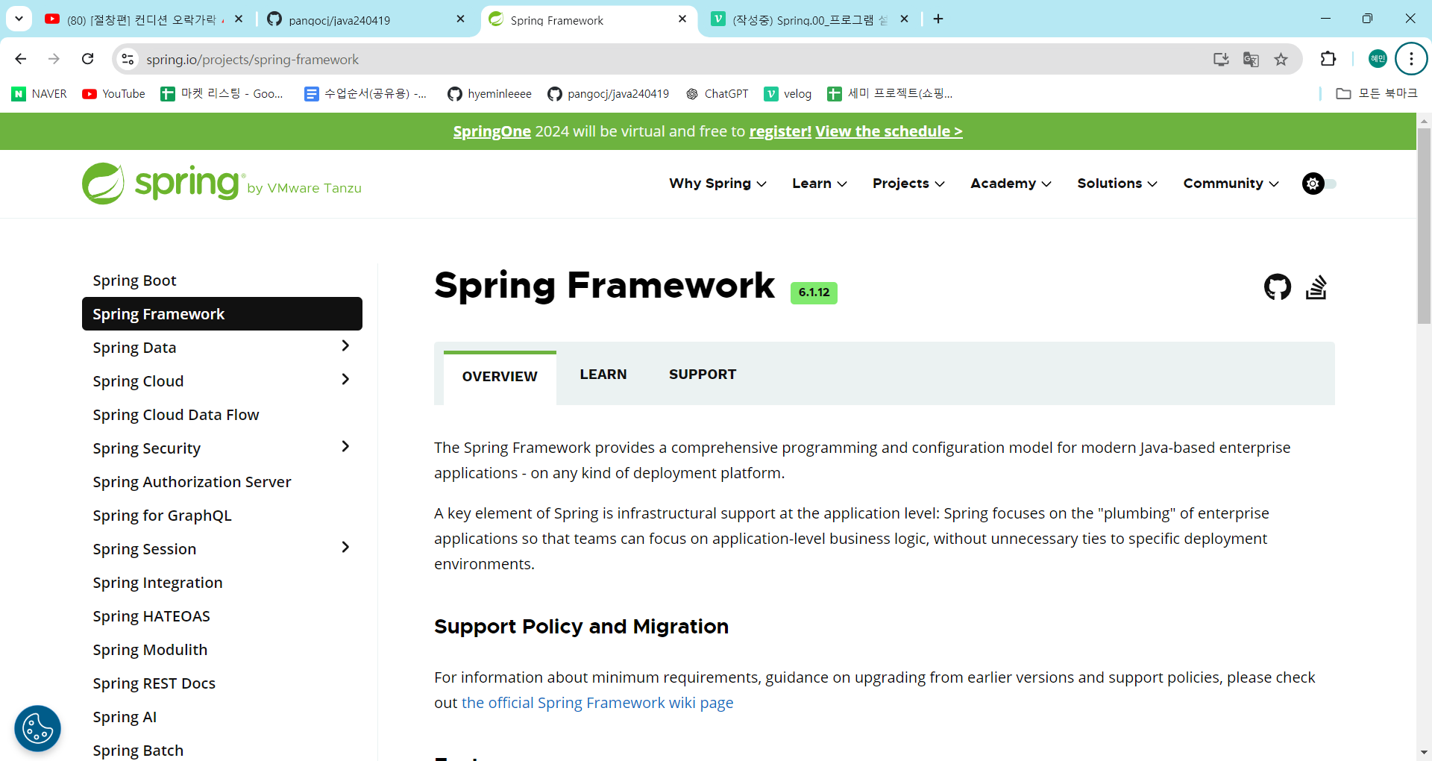This screenshot has width=1432, height=761.
Task: Open ChatGPT bookmark
Action: point(717,94)
